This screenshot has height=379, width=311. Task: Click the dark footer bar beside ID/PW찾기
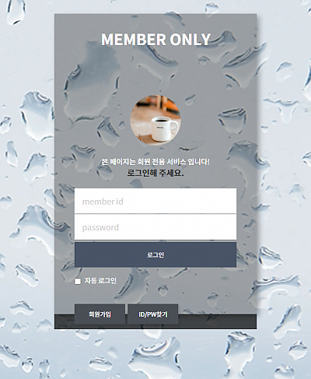(x=217, y=321)
